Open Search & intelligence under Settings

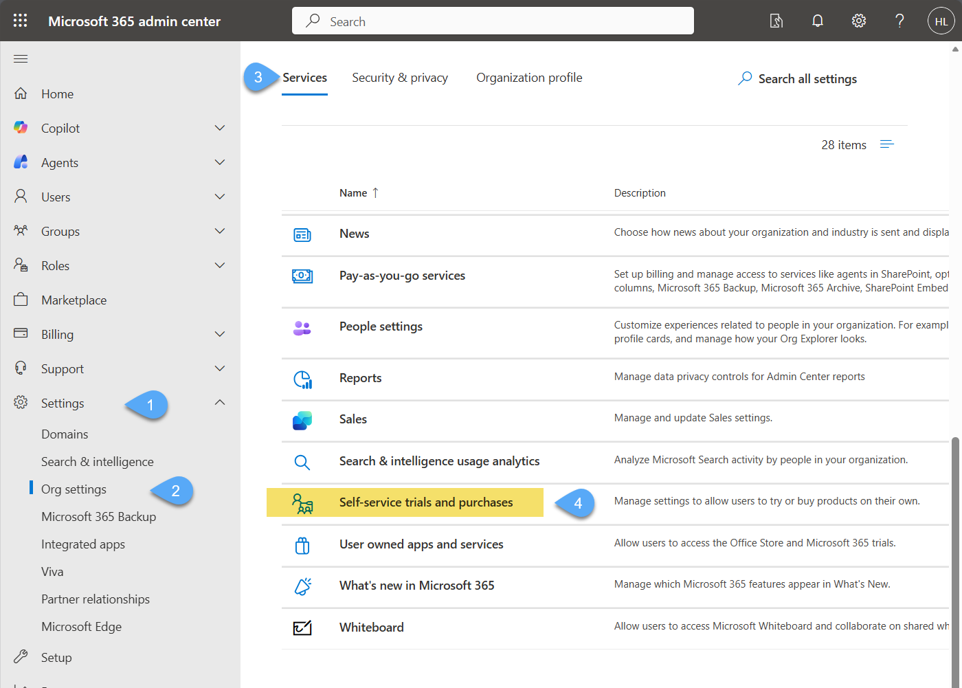[x=98, y=462]
